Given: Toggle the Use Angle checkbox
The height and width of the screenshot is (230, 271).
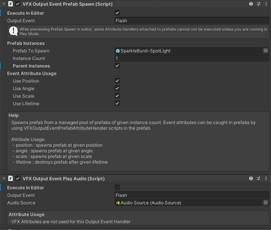Looking at the screenshot, I should pyautogui.click(x=117, y=89).
